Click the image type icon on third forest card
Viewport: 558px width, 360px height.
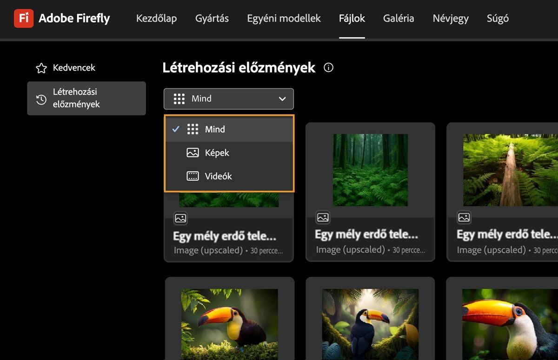(x=464, y=217)
